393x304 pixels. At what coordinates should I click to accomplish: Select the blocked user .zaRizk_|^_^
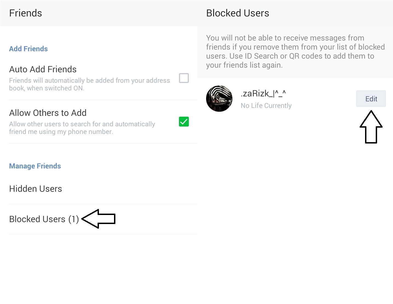tap(263, 93)
